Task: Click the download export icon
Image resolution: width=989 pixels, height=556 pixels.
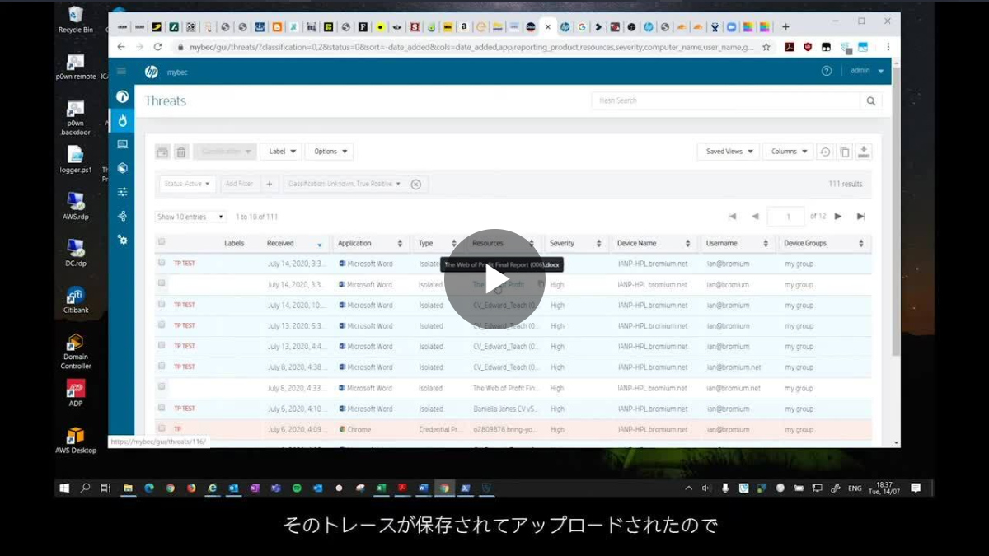Action: pos(864,152)
